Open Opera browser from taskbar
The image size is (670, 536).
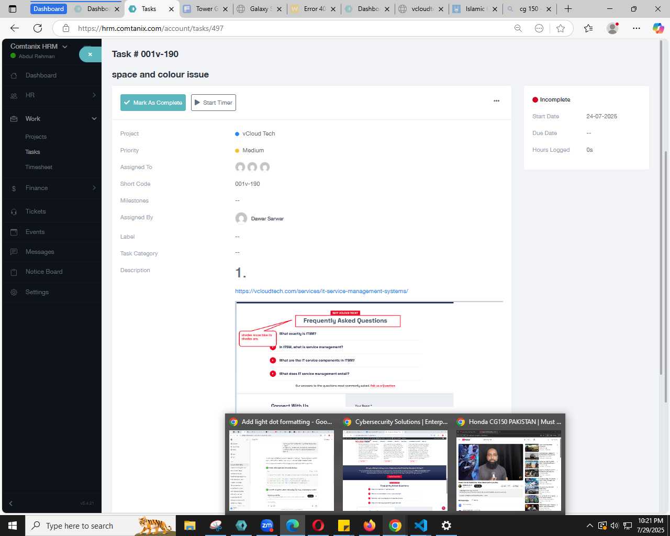(318, 526)
